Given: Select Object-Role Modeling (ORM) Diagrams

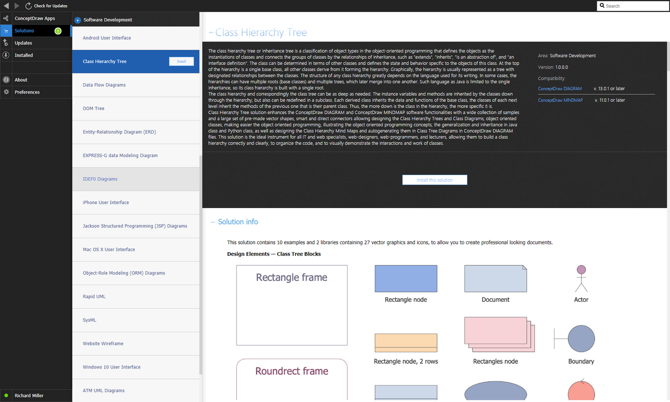Looking at the screenshot, I should 136,273.
